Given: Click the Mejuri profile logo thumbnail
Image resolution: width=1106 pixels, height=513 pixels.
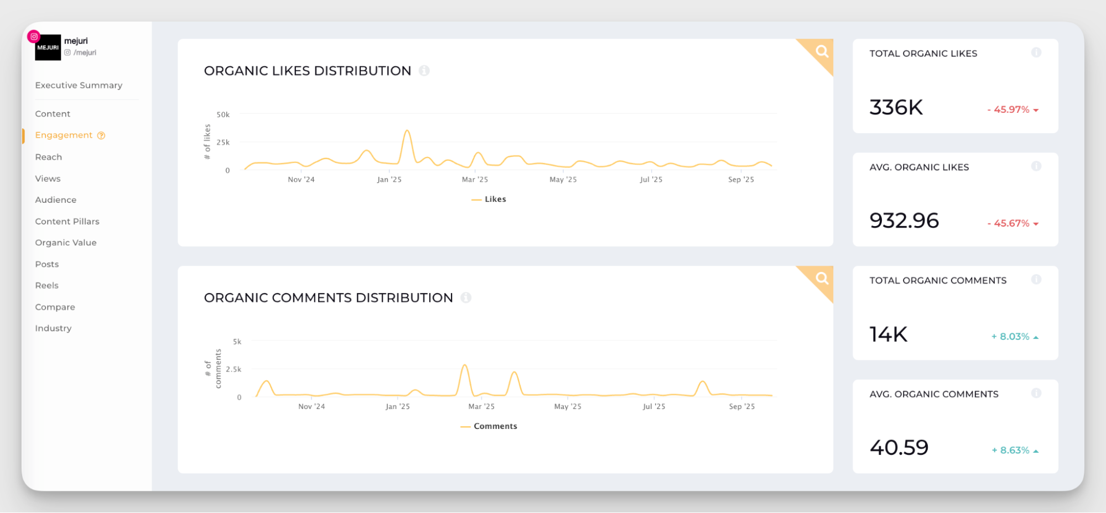Looking at the screenshot, I should click(x=48, y=48).
